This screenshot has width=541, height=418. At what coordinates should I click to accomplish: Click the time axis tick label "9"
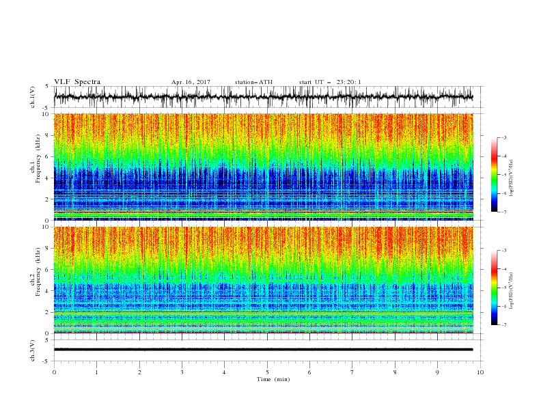[x=437, y=372]
